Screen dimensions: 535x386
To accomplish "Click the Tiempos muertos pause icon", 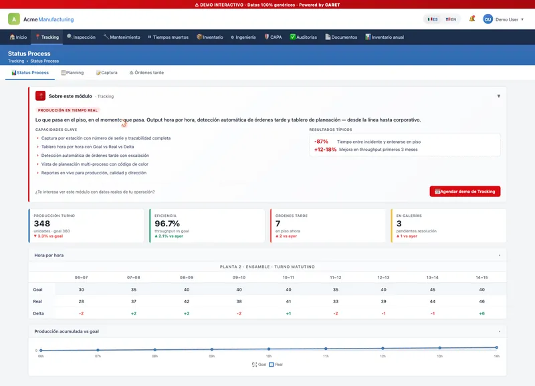I will pyautogui.click(x=149, y=37).
